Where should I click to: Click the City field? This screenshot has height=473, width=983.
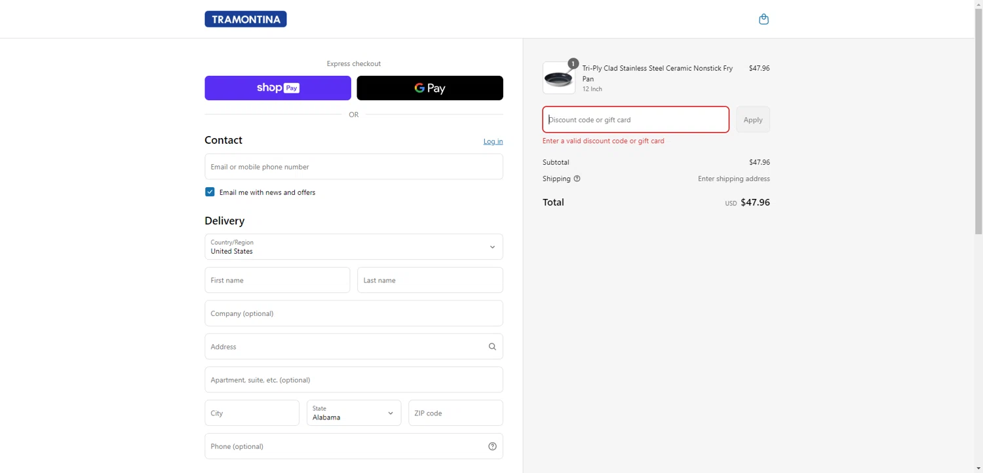(252, 413)
